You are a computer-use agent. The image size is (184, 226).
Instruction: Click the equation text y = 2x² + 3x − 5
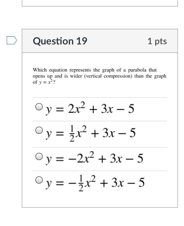(90, 108)
